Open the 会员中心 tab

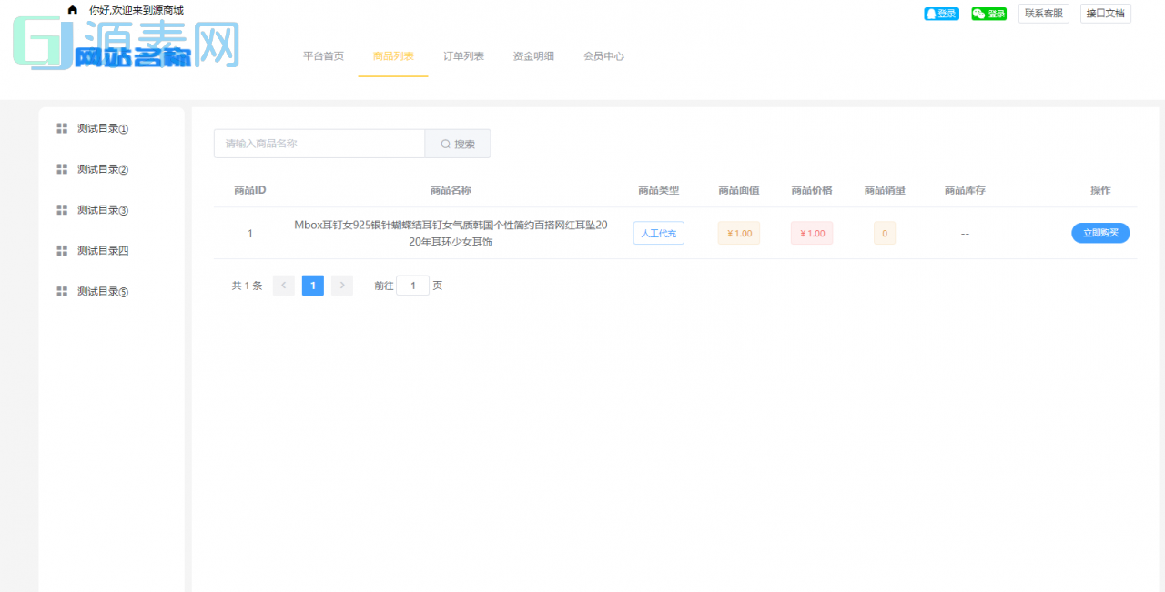(x=603, y=55)
